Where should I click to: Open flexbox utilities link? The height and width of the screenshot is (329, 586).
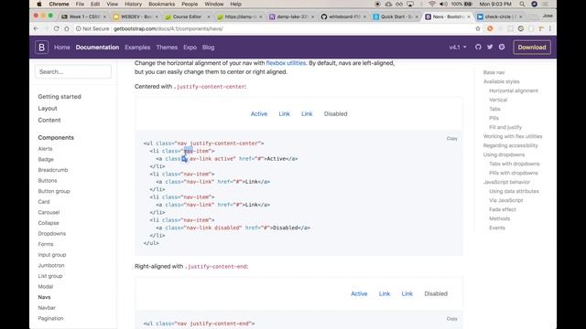286,63
